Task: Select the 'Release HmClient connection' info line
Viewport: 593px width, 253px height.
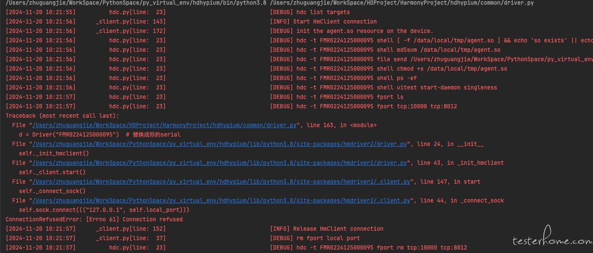Action: (x=327, y=229)
